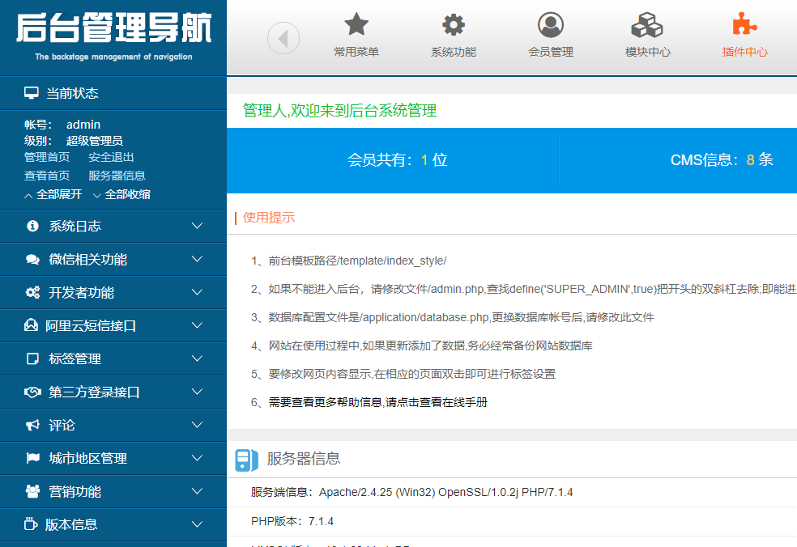This screenshot has width=797, height=547.
Task: Click the 插件中心 puzzle icon
Action: coord(744,24)
